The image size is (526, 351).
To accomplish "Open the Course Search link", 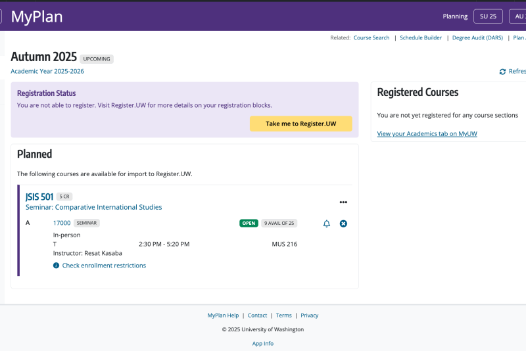I will coord(371,38).
